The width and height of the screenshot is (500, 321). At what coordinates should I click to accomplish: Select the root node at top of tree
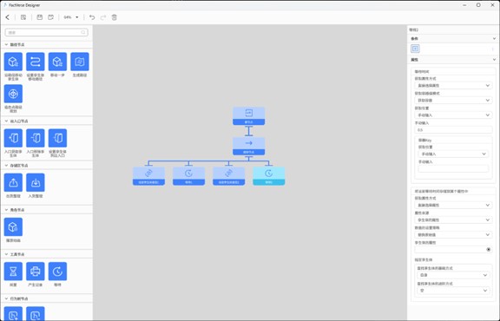[x=249, y=116]
